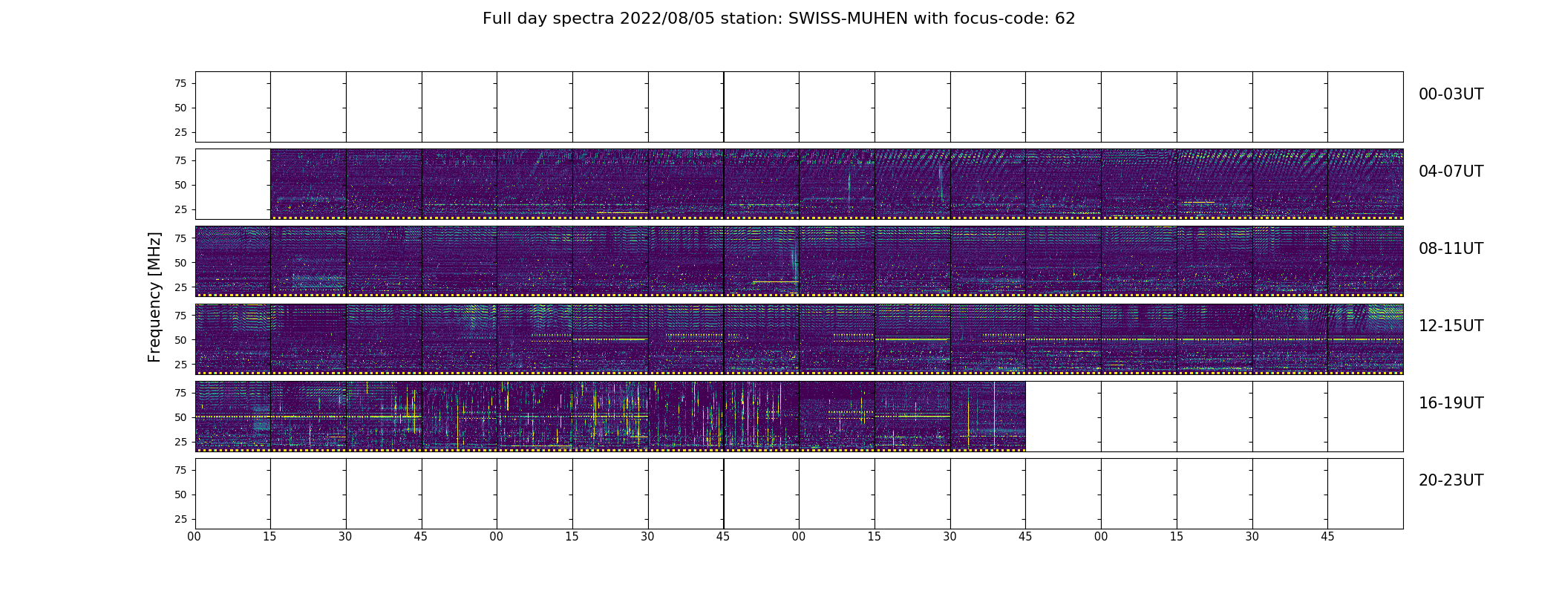The image size is (1559, 594).
Task: Click the 75 tick of the 20-23UT row
Action: [x=180, y=470]
